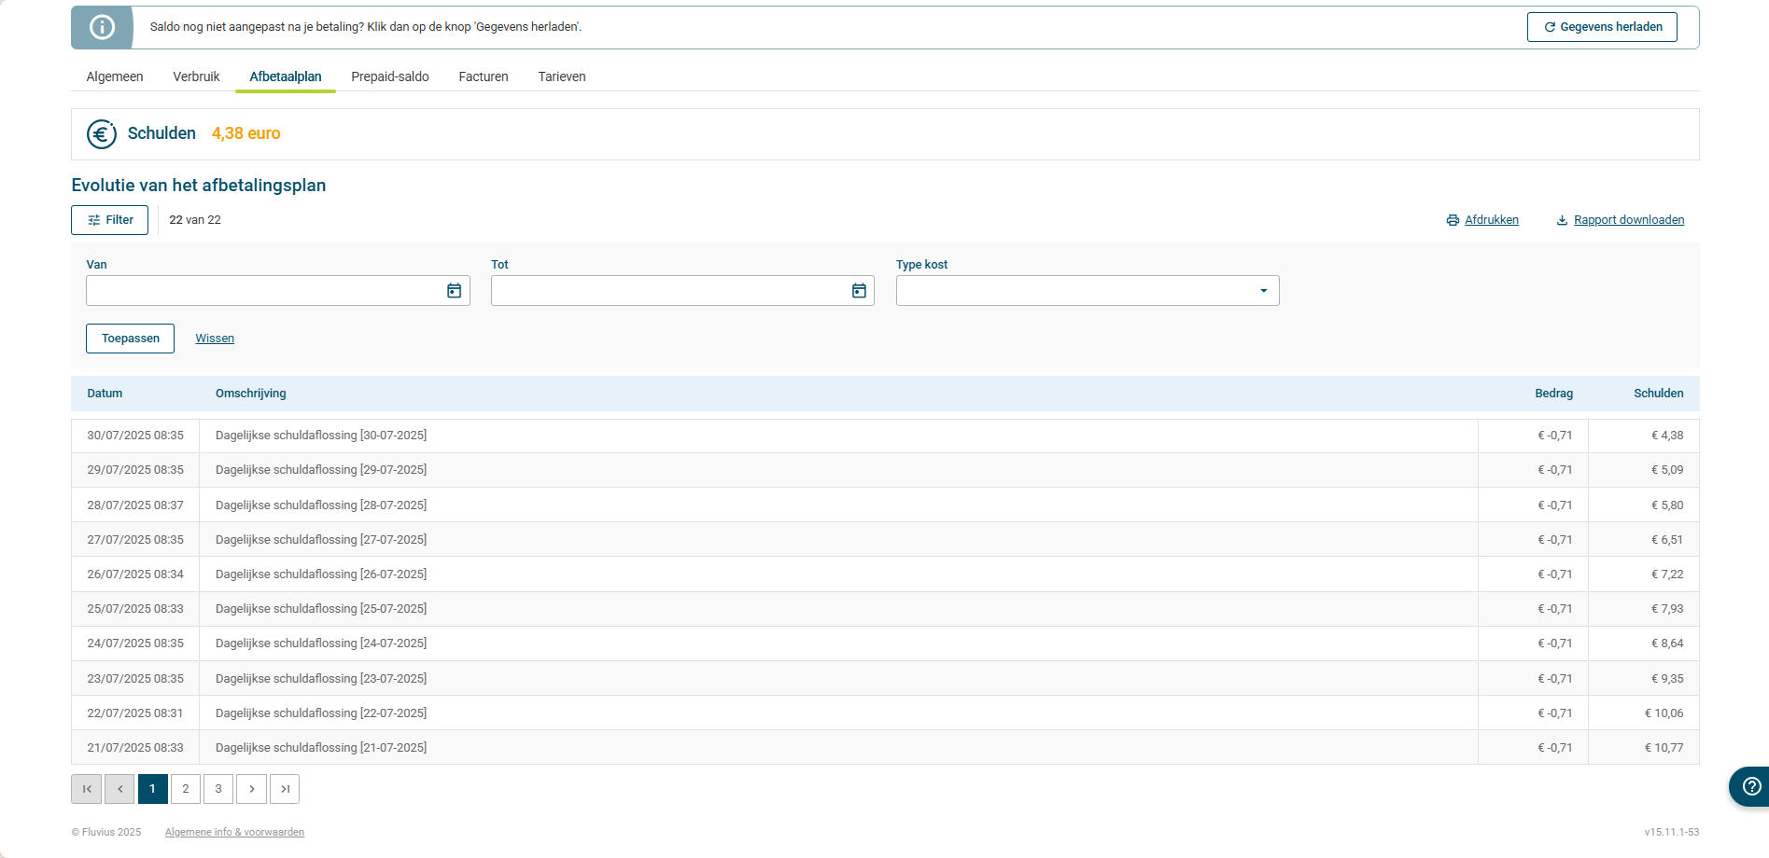Click the euro Schulden icon

point(102,134)
